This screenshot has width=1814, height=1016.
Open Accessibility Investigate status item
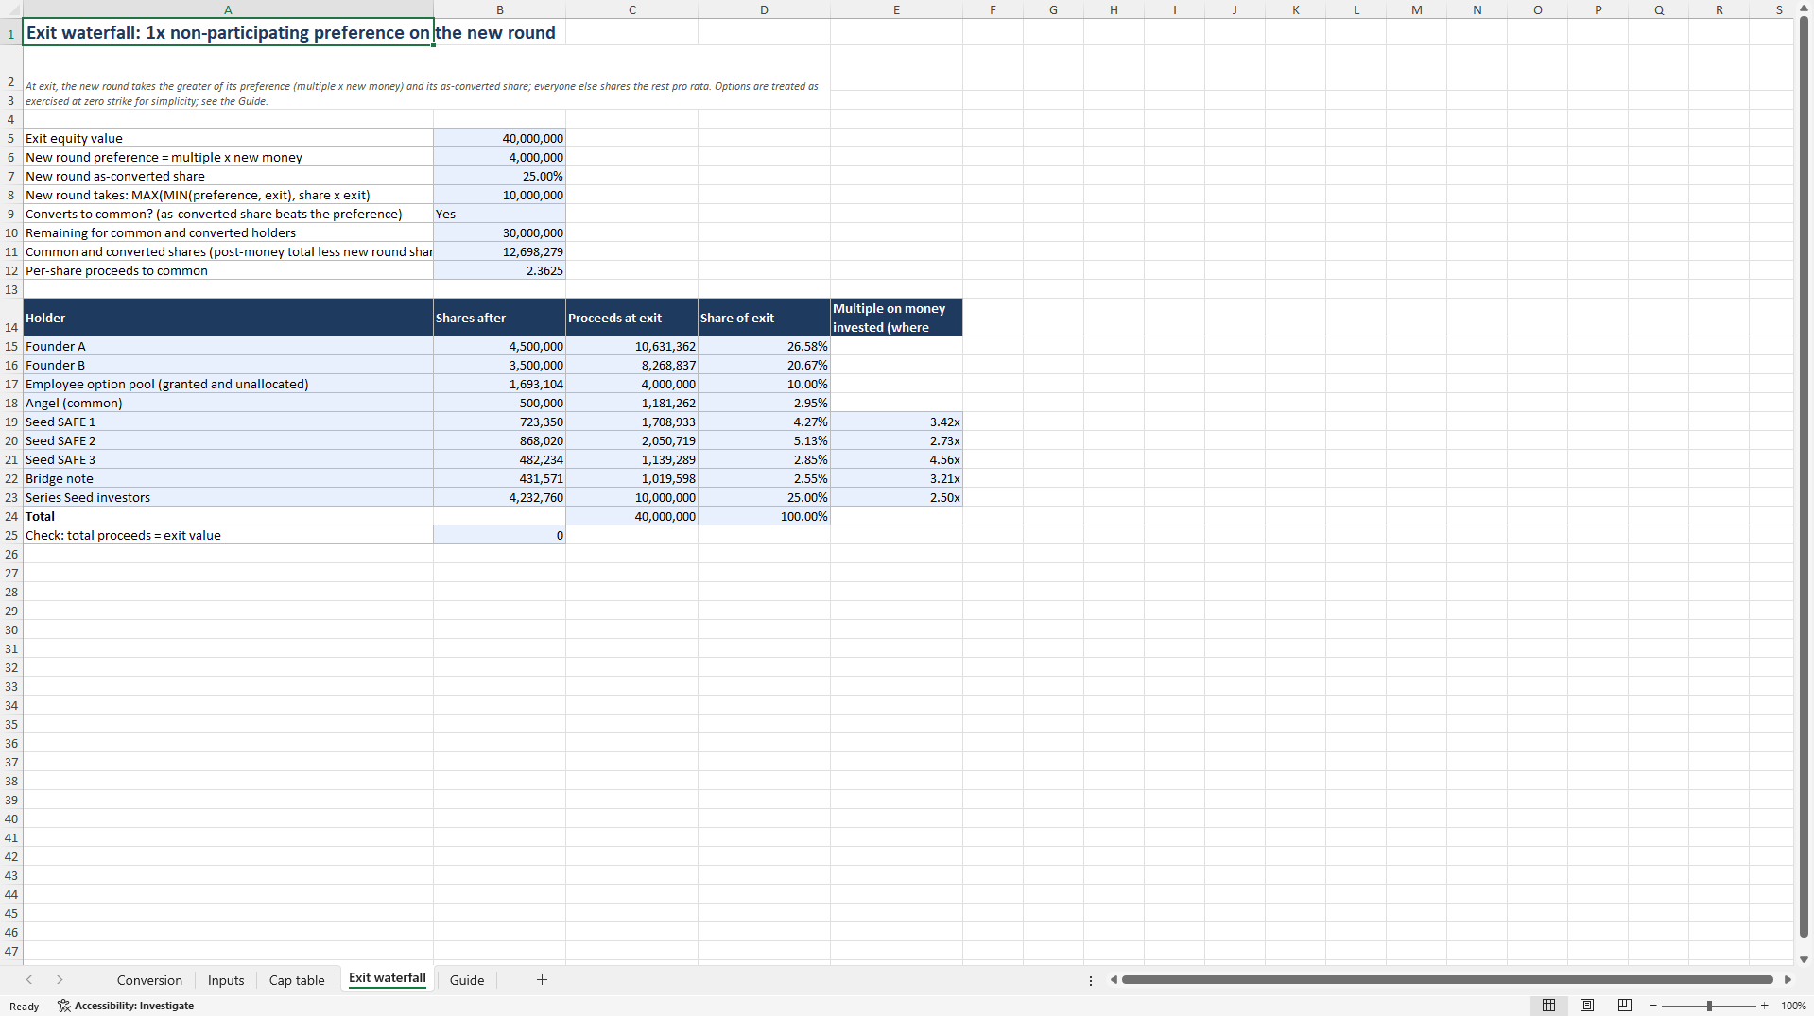126,1006
